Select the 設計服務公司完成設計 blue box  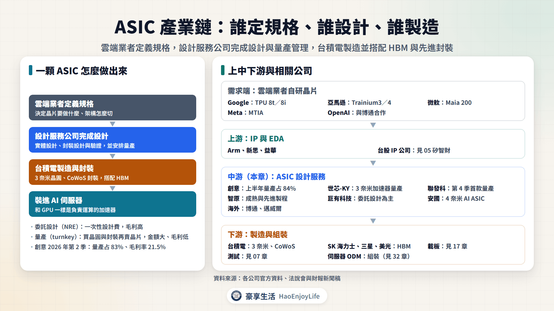coord(113,140)
